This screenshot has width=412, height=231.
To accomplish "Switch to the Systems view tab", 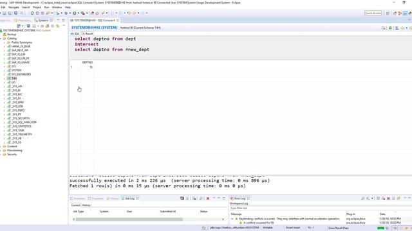I will 43,20.
